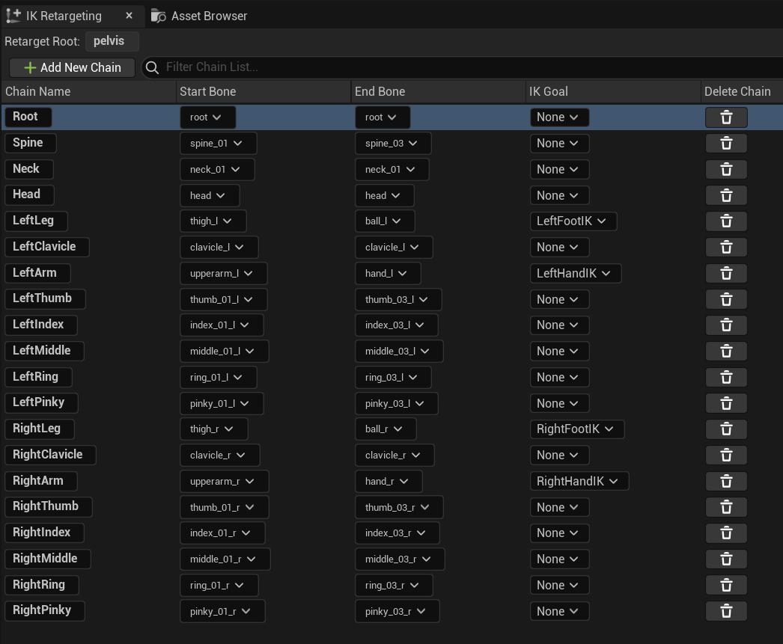Delete the RightLeg chain
The height and width of the screenshot is (644, 783).
click(726, 429)
